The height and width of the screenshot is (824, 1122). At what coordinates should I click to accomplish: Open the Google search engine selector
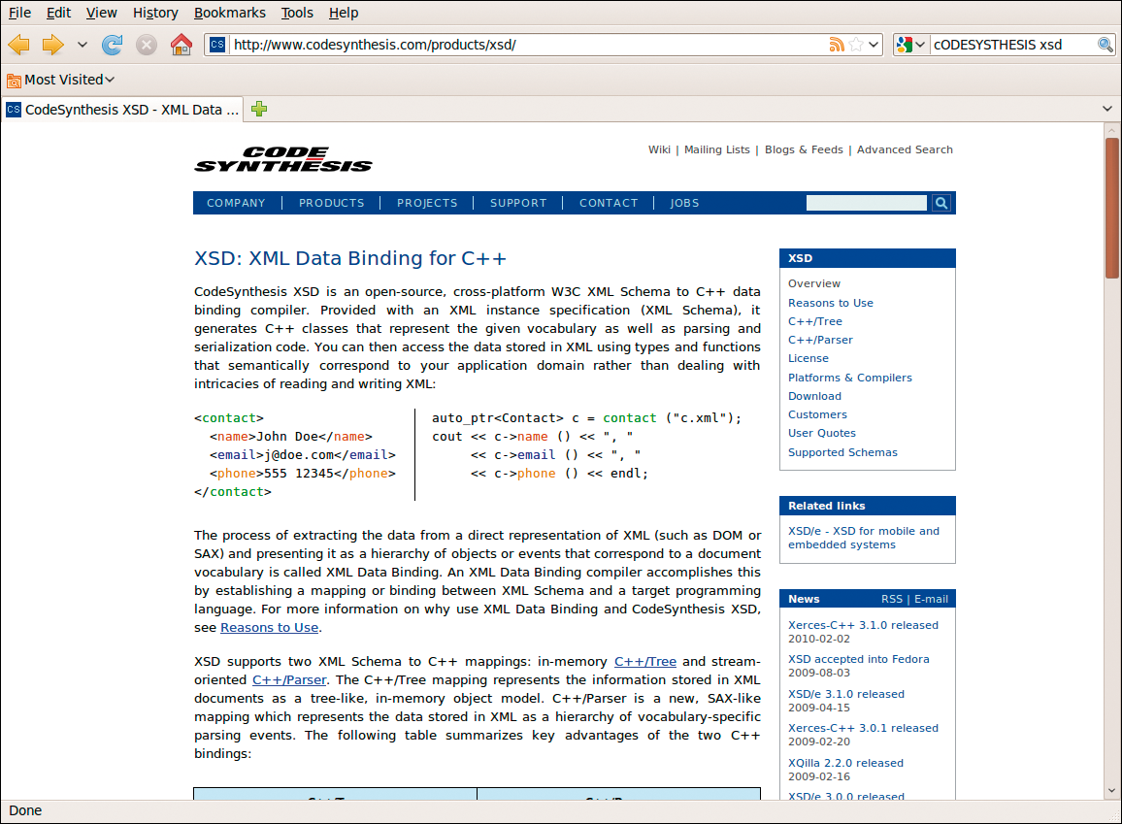pyautogui.click(x=911, y=45)
